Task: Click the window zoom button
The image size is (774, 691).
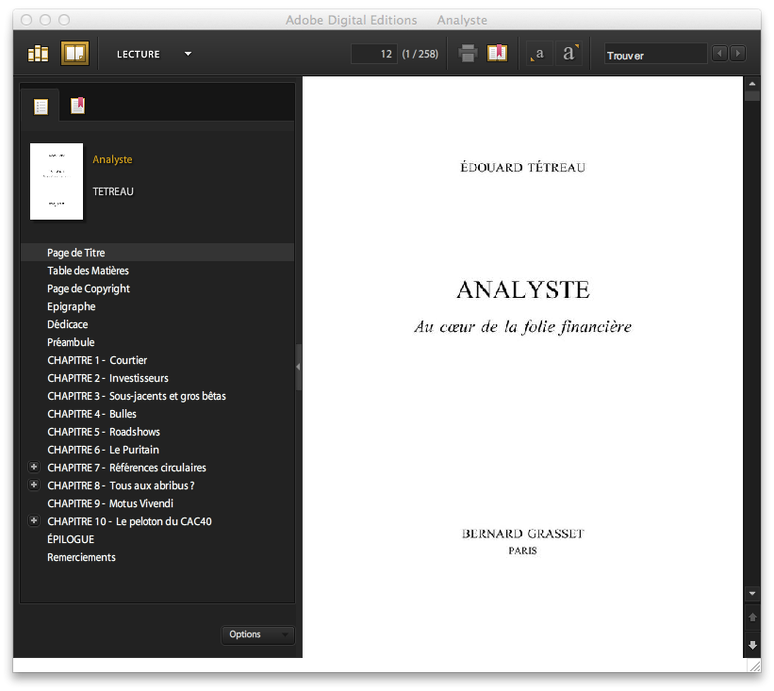Action: (x=64, y=20)
